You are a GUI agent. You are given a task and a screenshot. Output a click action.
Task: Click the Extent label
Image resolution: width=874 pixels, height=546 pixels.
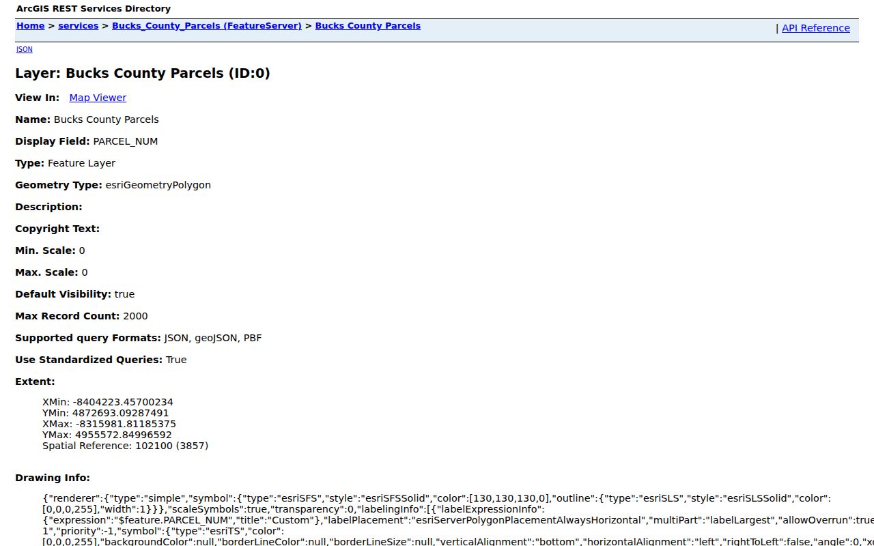pos(35,382)
